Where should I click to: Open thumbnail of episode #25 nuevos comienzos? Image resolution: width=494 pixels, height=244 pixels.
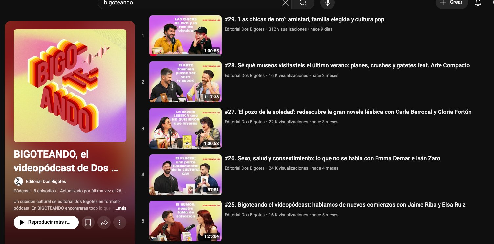(185, 221)
